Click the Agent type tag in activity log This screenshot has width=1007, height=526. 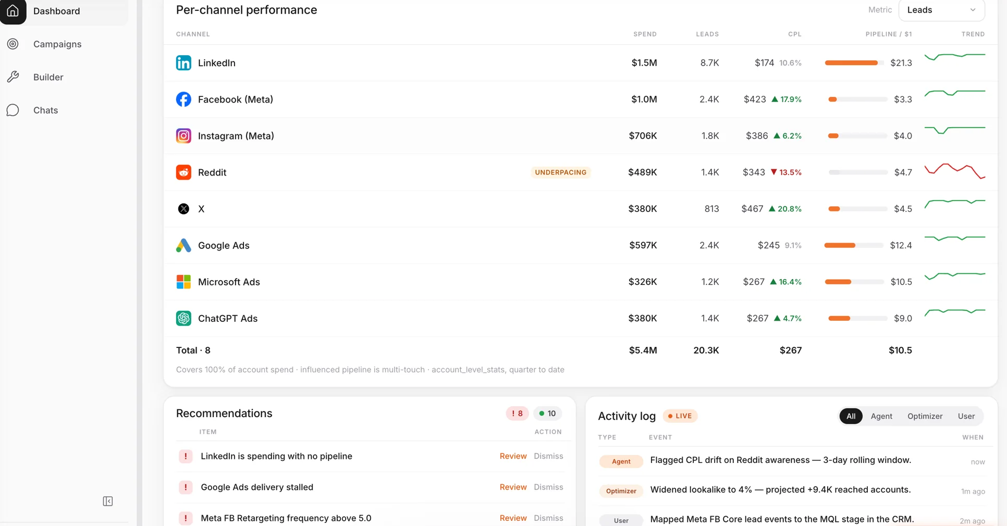tap(621, 461)
